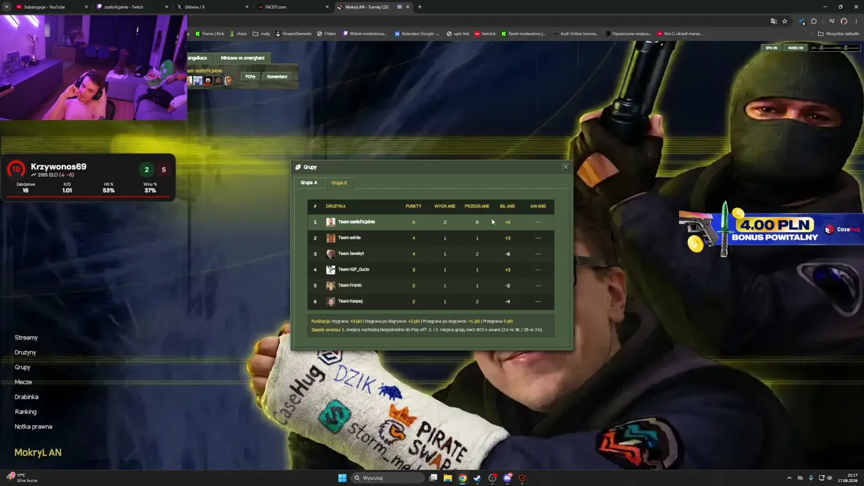The width and height of the screenshot is (864, 486).
Task: Toggle the MUSIC ON switch
Action: tap(796, 48)
